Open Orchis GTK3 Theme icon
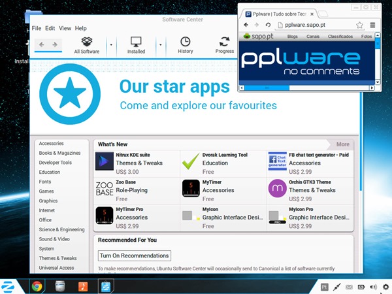The image size is (392, 294). pos(278,188)
